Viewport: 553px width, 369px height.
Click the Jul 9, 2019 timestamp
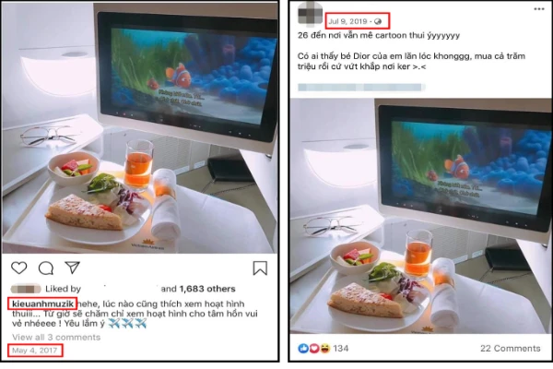347,21
